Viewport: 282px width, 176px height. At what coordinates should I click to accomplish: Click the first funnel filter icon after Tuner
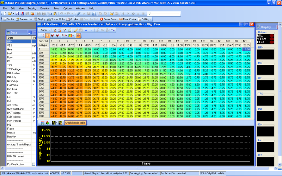click(55, 30)
